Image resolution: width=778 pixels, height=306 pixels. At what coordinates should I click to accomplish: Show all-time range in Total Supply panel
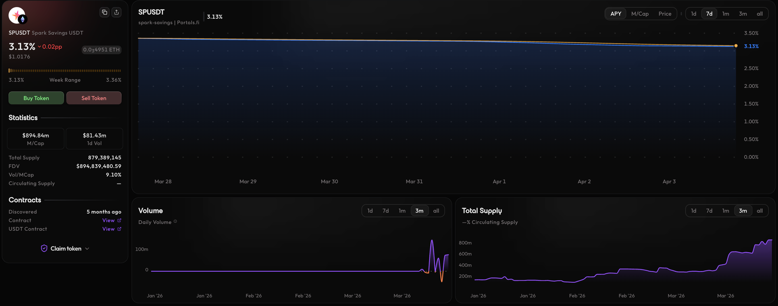pos(759,211)
